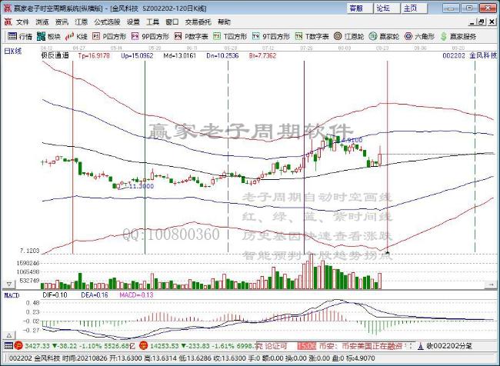The image size is (500, 366).
Task: Open the T四方形 tool icon
Action: 217,36
